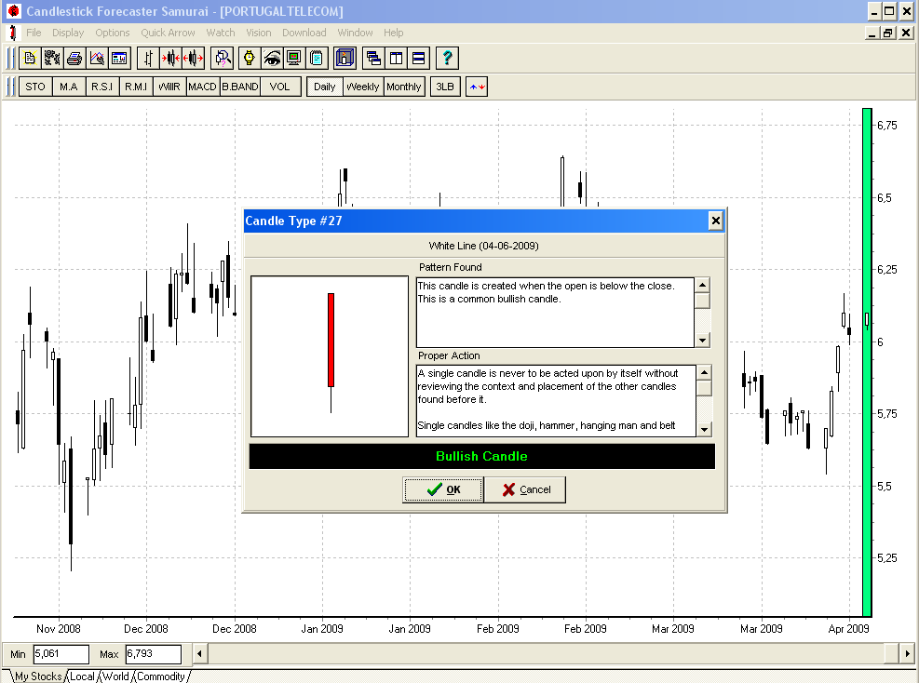This screenshot has width=919, height=683.
Task: Open the Watch menu
Action: point(221,33)
